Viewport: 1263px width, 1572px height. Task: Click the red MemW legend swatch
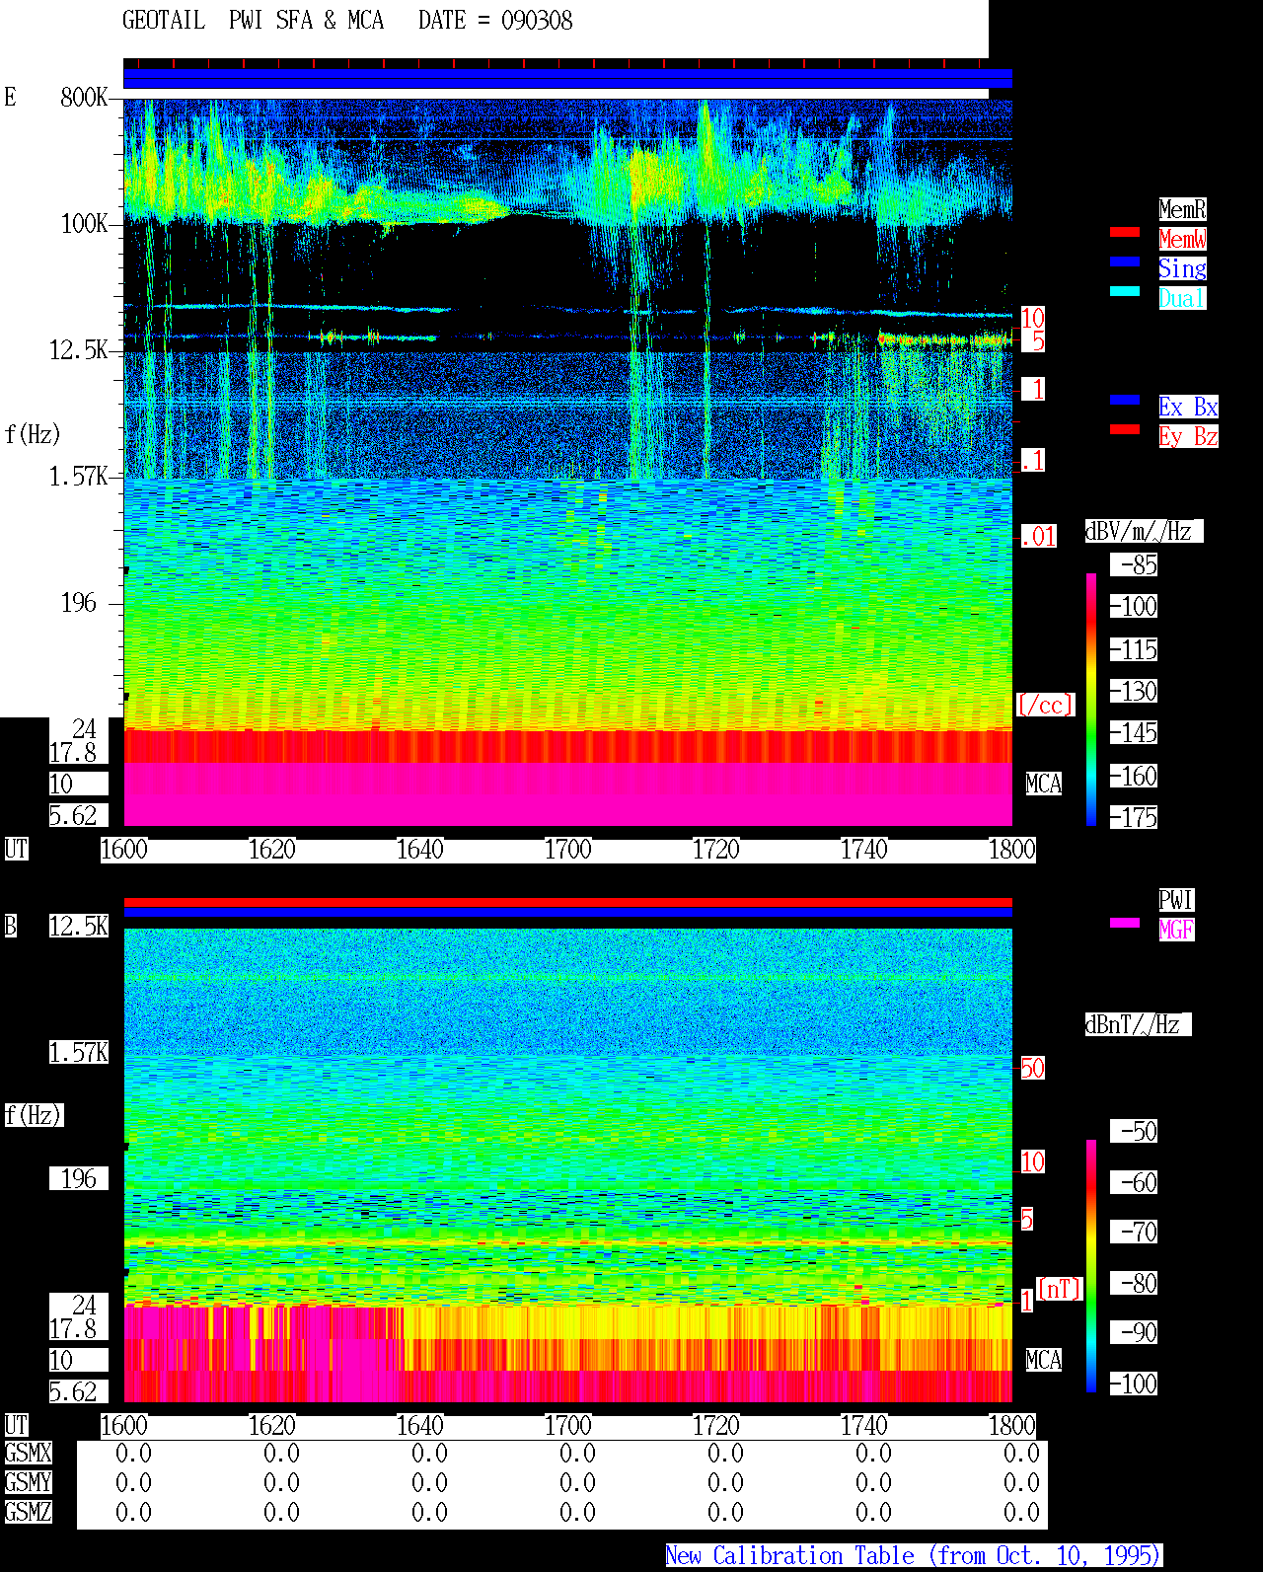click(1125, 232)
